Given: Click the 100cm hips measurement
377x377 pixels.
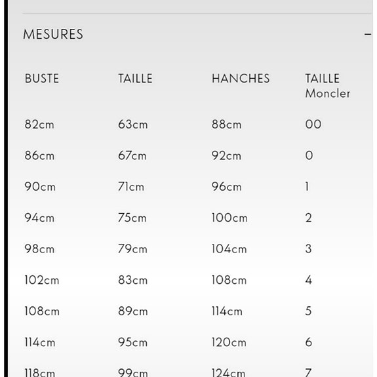Looking at the screenshot, I should click(x=229, y=218).
